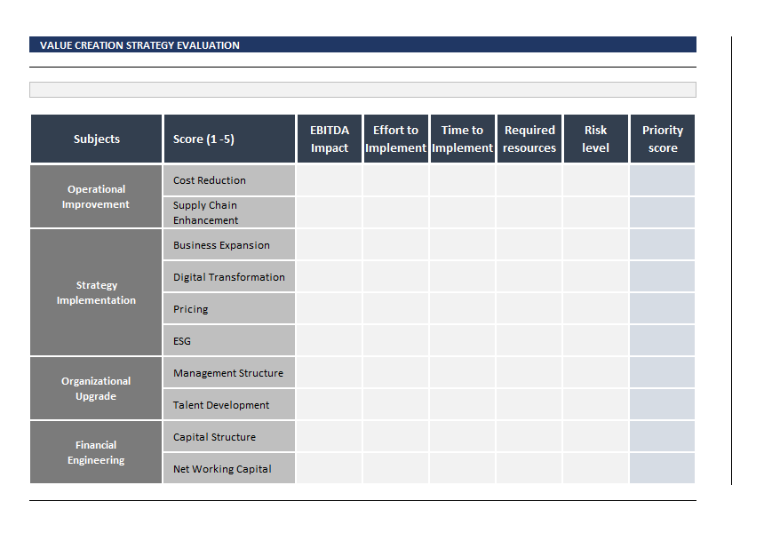Click Time to Implement cell for Capital Structure
764x533 pixels.
pos(462,436)
